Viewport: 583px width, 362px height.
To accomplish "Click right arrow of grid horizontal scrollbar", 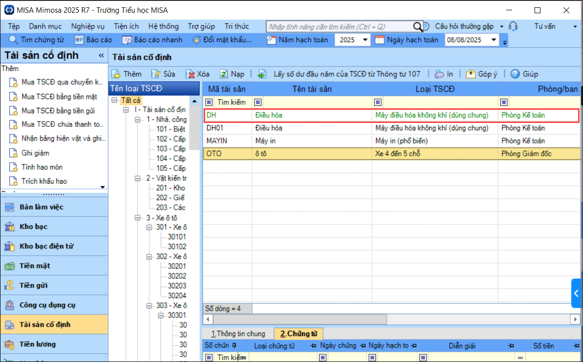I will [575, 319].
